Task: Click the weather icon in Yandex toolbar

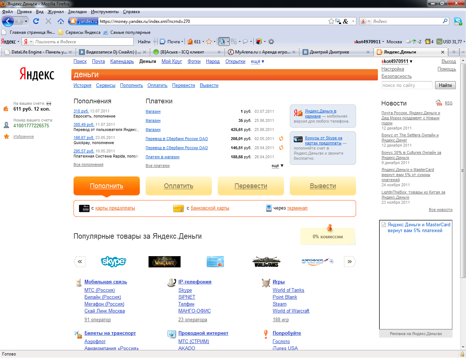Action: tap(408, 41)
